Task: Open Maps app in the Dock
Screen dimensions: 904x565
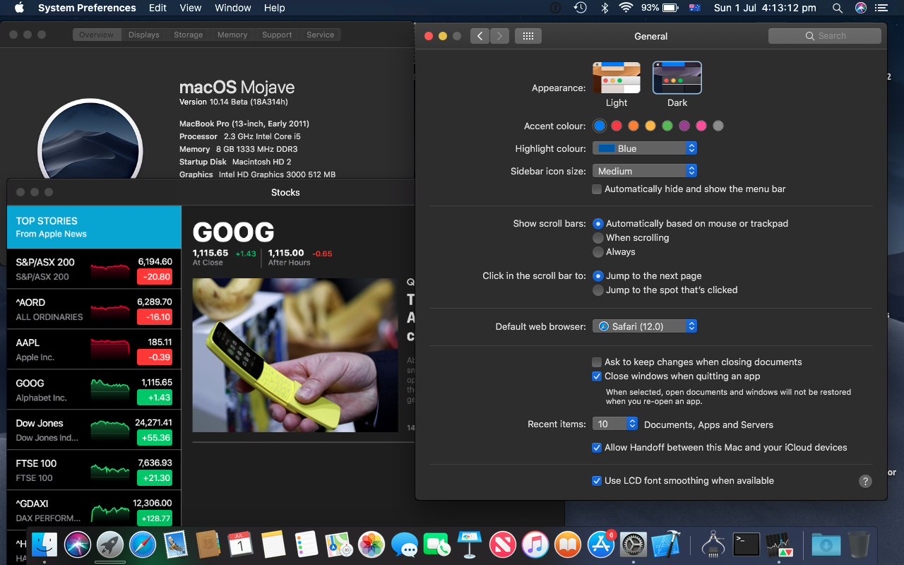Action: tap(339, 545)
